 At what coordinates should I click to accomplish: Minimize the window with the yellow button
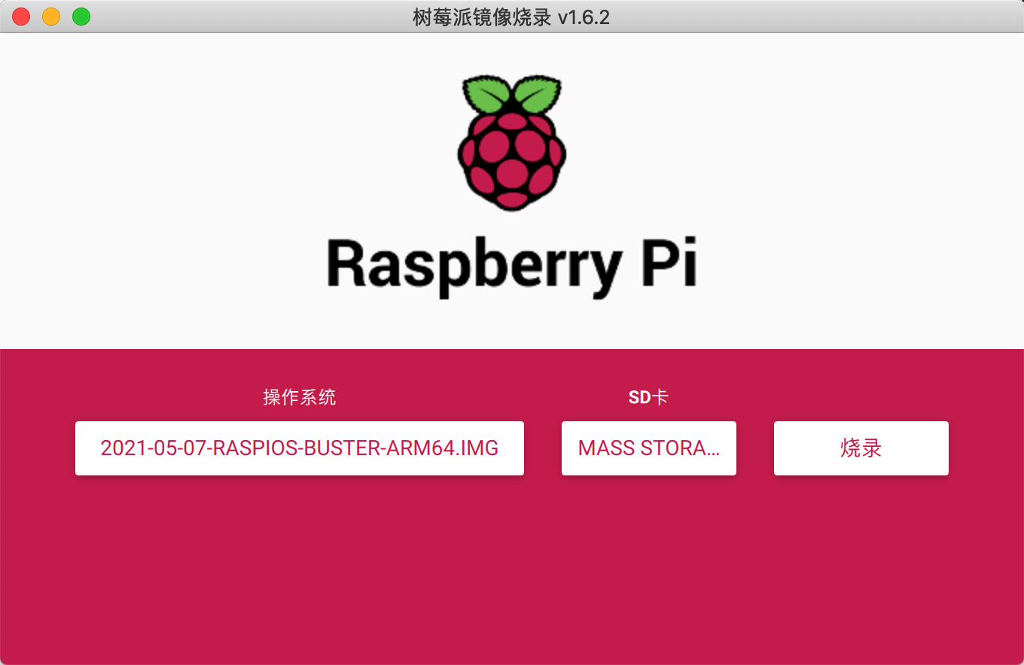point(51,17)
